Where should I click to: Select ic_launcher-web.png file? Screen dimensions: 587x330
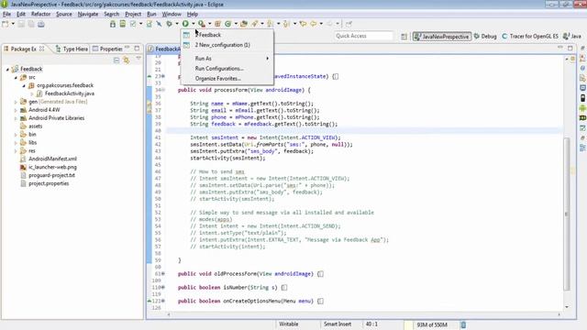point(52,167)
